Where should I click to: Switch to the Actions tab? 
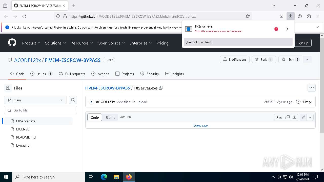(100, 74)
